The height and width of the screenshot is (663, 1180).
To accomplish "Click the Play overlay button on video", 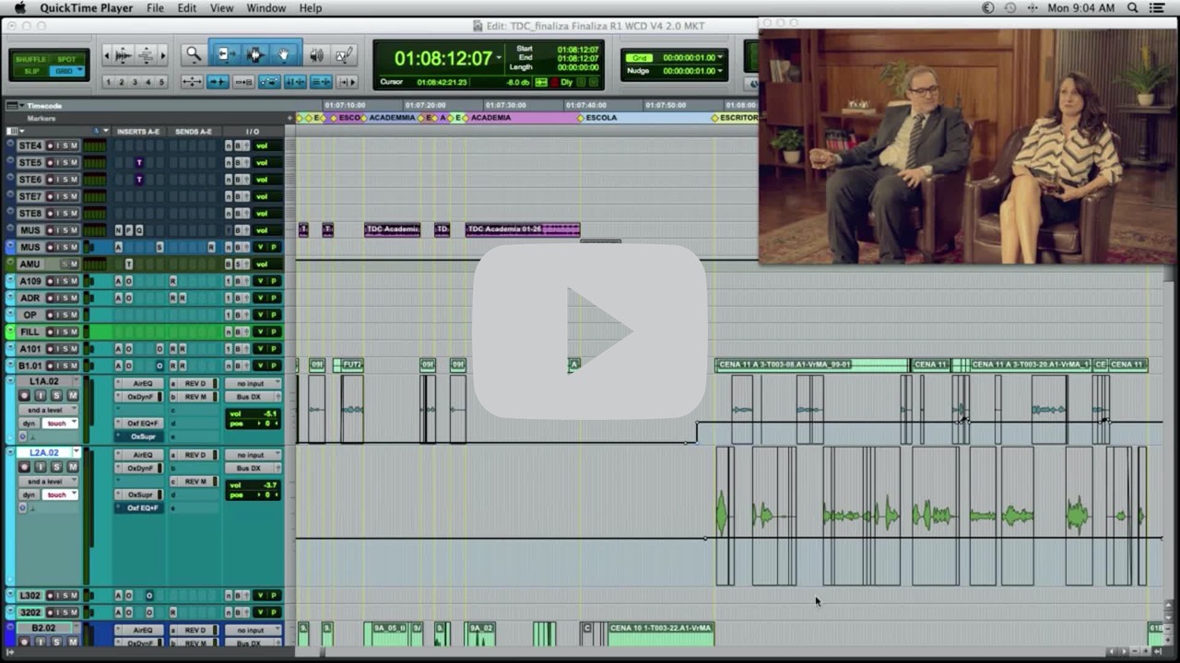I will click(590, 331).
